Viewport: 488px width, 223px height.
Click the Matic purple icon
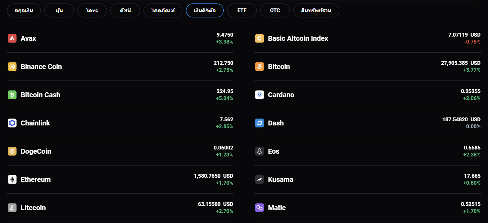260,208
